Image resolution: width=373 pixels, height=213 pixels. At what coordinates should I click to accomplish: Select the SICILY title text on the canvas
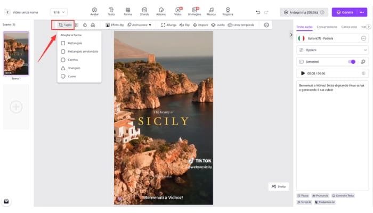(164, 121)
